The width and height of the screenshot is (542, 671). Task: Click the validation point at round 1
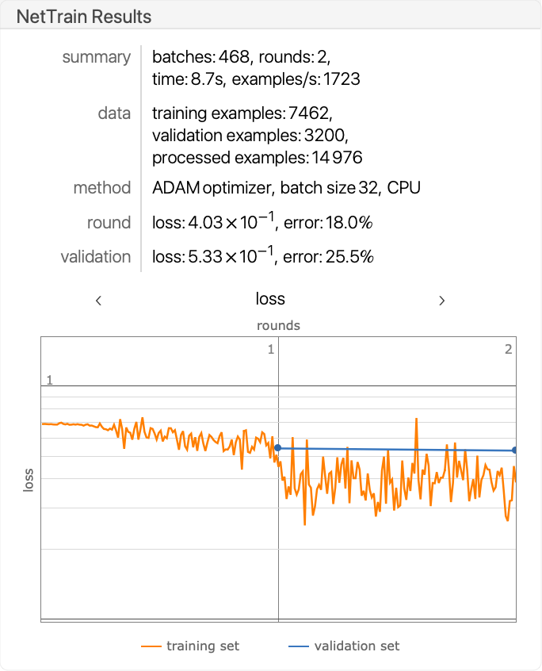pyautogui.click(x=278, y=448)
